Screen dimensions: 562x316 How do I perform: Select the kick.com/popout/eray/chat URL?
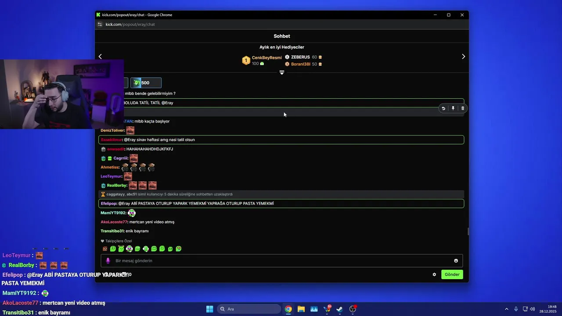tap(130, 25)
